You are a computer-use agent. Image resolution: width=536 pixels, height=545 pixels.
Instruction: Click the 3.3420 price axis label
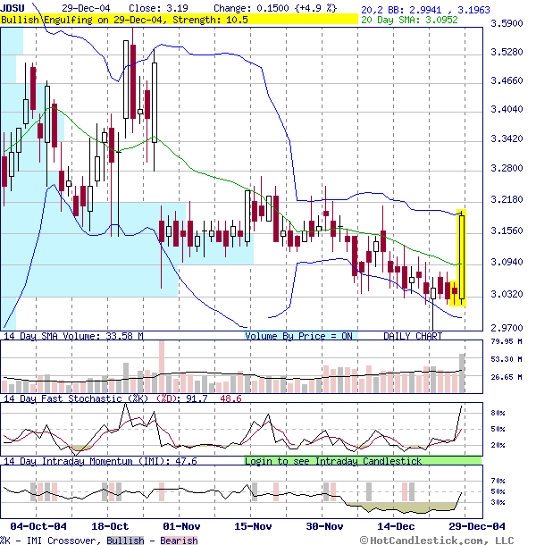507,138
